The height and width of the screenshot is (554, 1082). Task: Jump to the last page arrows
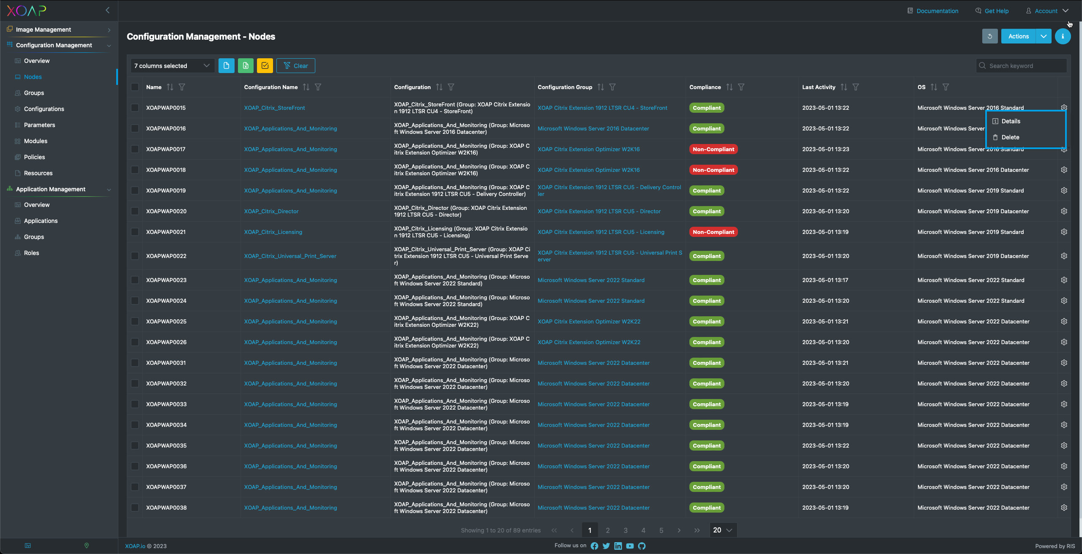[697, 530]
